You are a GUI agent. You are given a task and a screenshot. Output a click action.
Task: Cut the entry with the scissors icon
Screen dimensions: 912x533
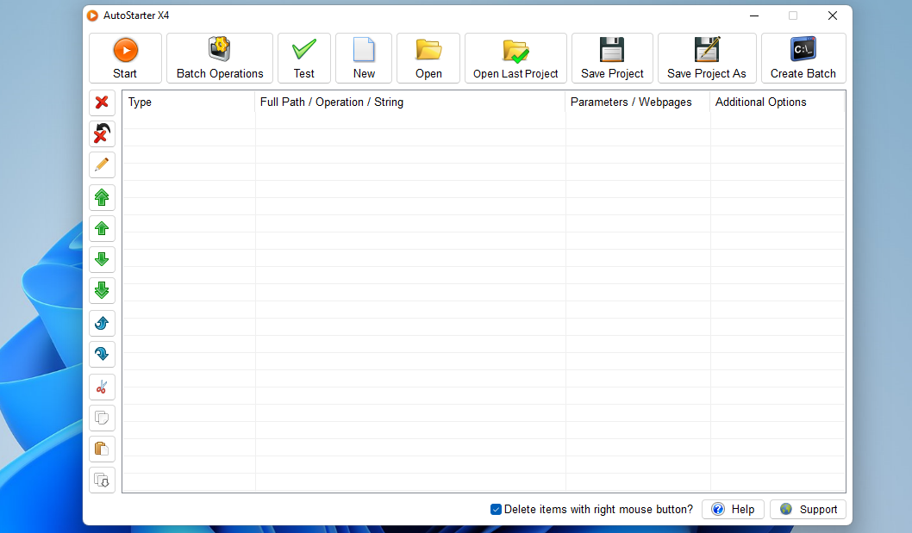tap(102, 387)
